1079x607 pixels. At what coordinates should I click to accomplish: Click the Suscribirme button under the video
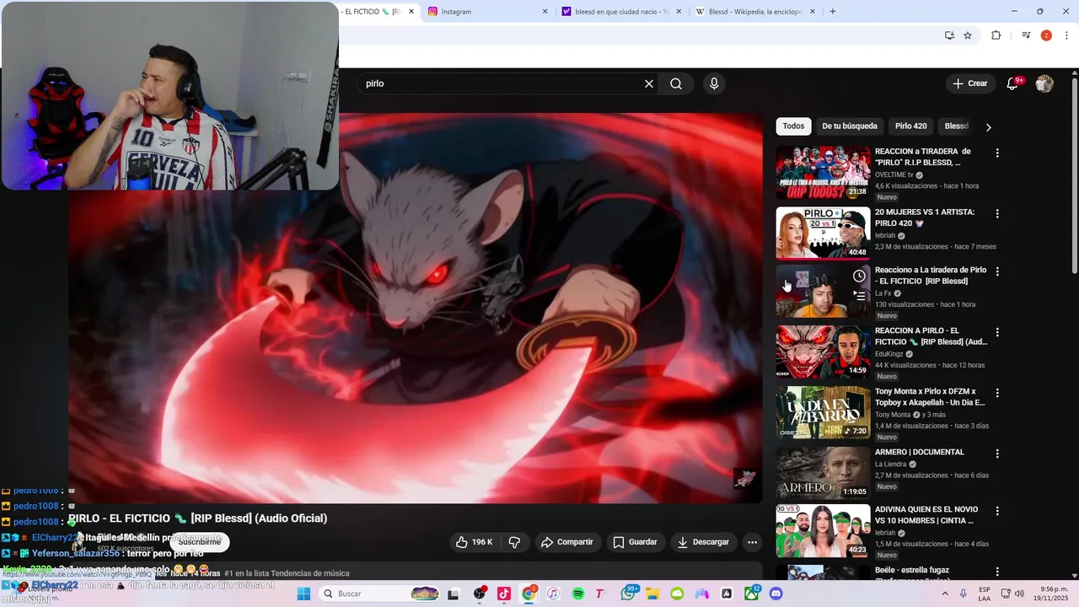199,542
